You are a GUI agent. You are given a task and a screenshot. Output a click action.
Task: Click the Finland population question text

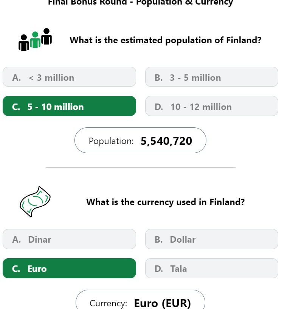166,40
